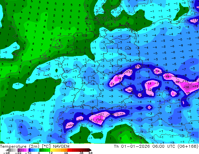Viewport: 199px width, 154px height.
Task: Click the dark maroon right arrow end of the color bar
Action: coord(90,150)
